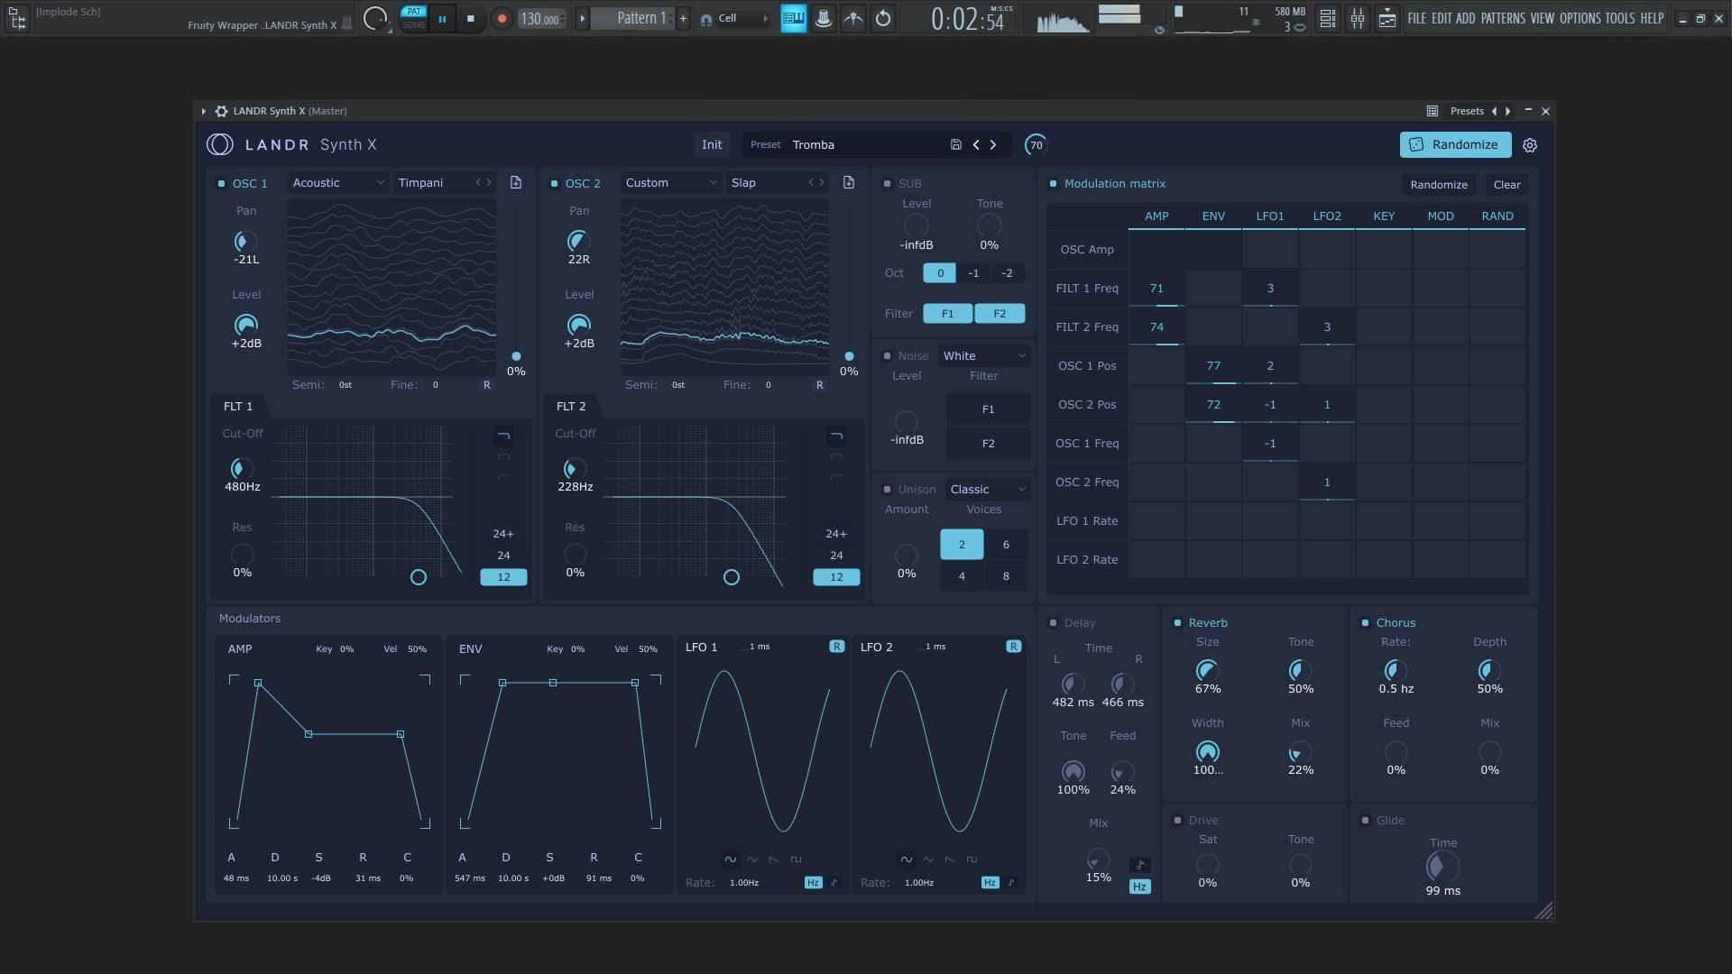Screen dimensions: 1732x974
Task: Select FLT 2 low-pass filter type
Action: 836,436
